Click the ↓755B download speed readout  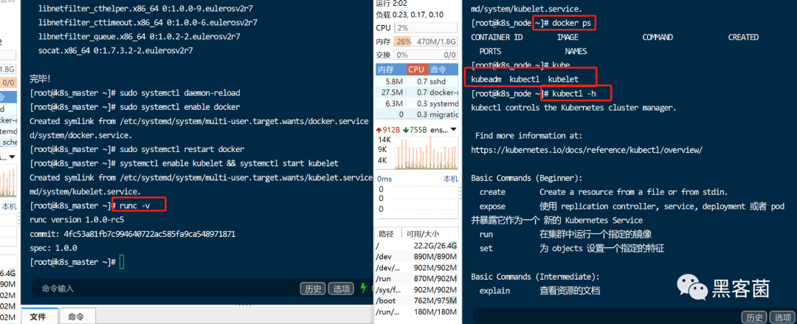[415, 130]
